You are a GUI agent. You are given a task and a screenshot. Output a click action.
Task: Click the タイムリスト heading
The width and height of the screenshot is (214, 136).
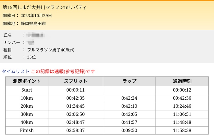pyautogui.click(x=16, y=71)
